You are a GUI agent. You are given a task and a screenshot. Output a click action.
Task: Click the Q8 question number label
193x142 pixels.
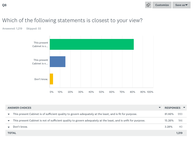pos(4,5)
